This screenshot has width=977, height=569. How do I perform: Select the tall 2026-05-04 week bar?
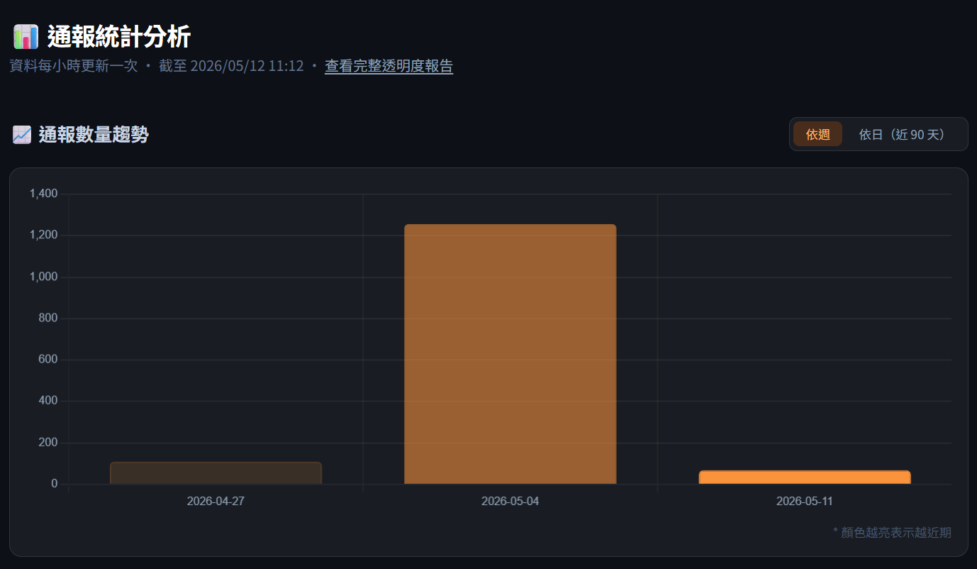click(510, 354)
